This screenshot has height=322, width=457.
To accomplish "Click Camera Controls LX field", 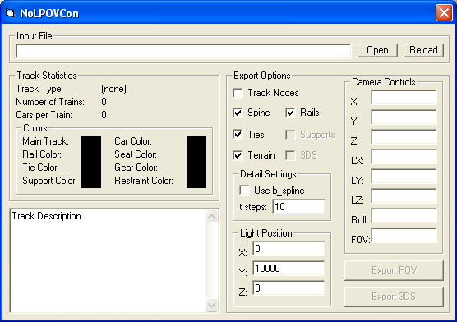I will pos(404,157).
